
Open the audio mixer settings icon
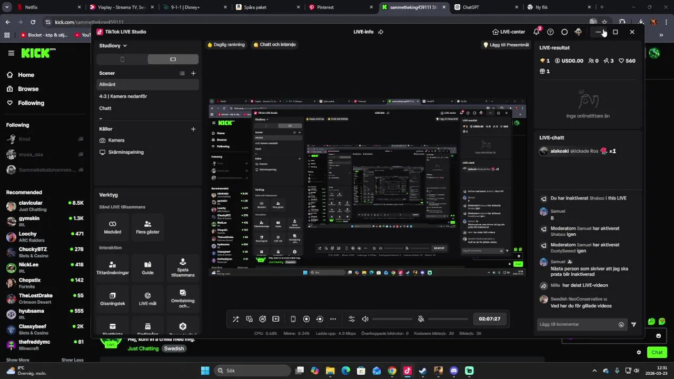coord(352,319)
